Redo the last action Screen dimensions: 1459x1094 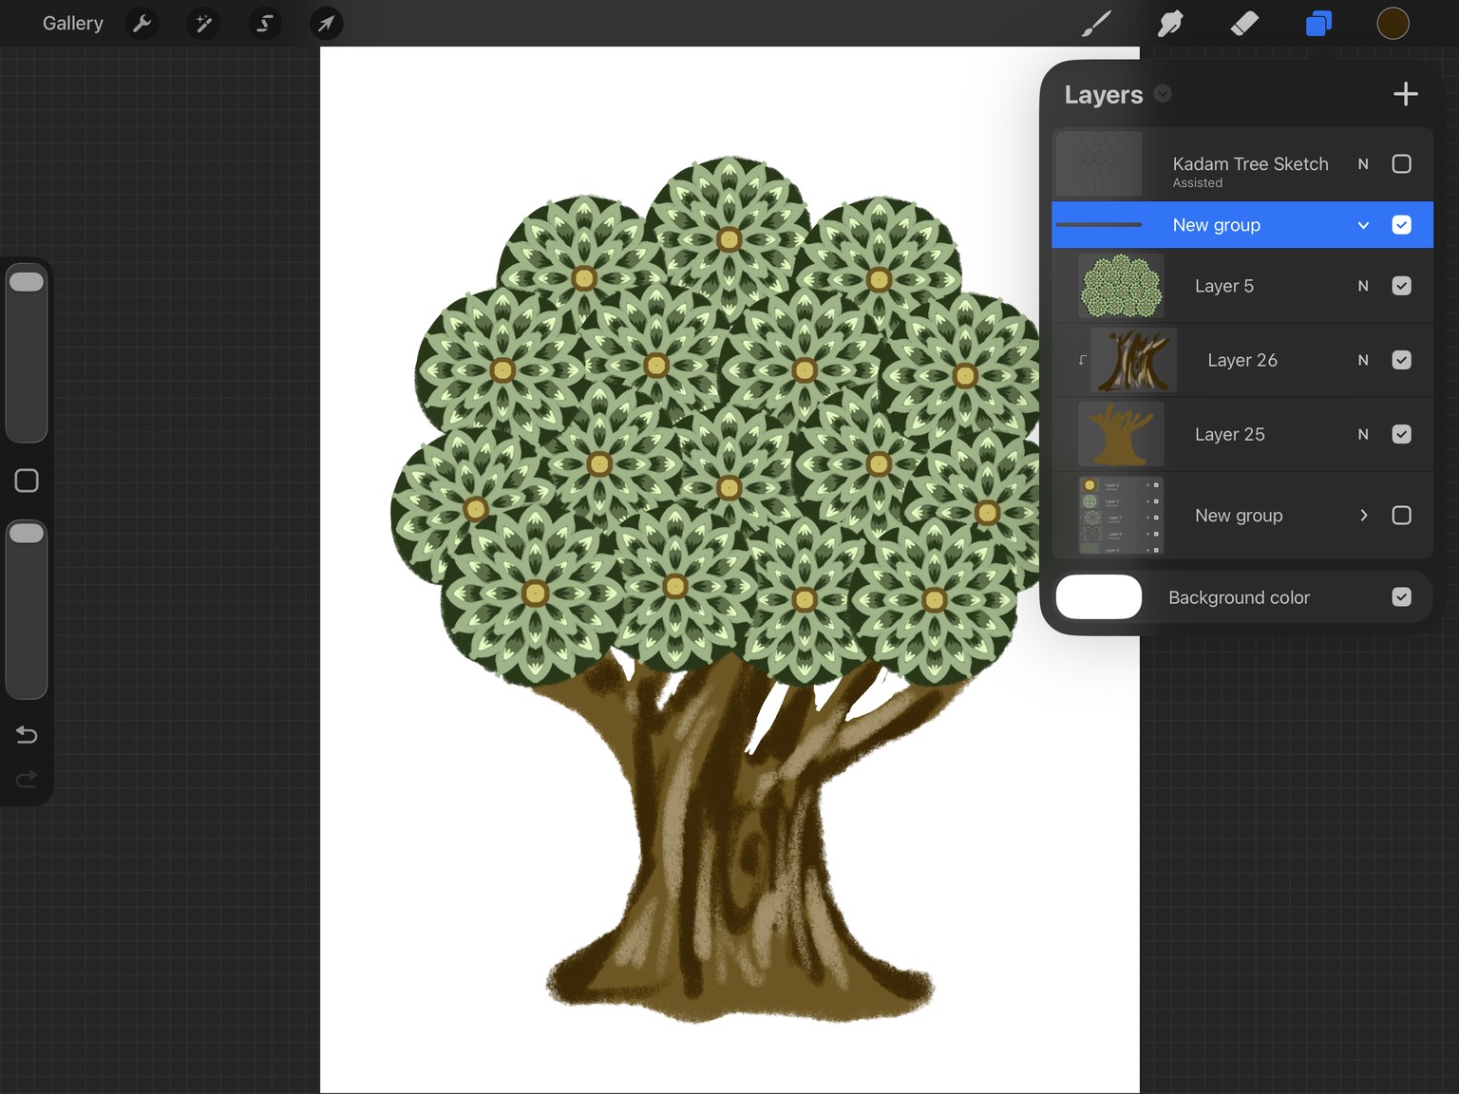coord(27,779)
